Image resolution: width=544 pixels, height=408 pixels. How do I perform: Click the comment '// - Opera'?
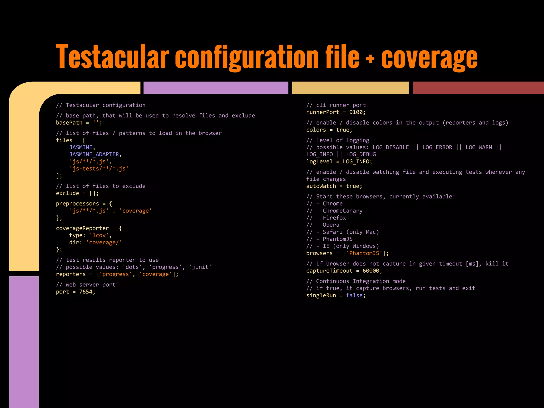coord(323,225)
